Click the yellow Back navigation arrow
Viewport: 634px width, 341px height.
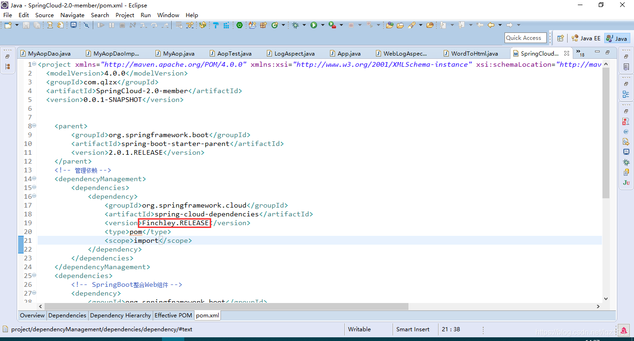pyautogui.click(x=491, y=25)
